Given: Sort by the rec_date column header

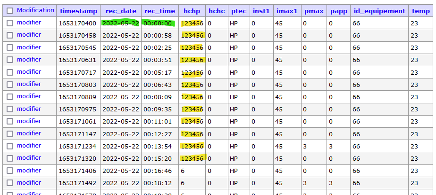Looking at the screenshot, I should click(121, 11).
